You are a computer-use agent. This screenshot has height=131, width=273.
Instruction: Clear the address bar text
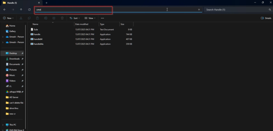click(199, 10)
